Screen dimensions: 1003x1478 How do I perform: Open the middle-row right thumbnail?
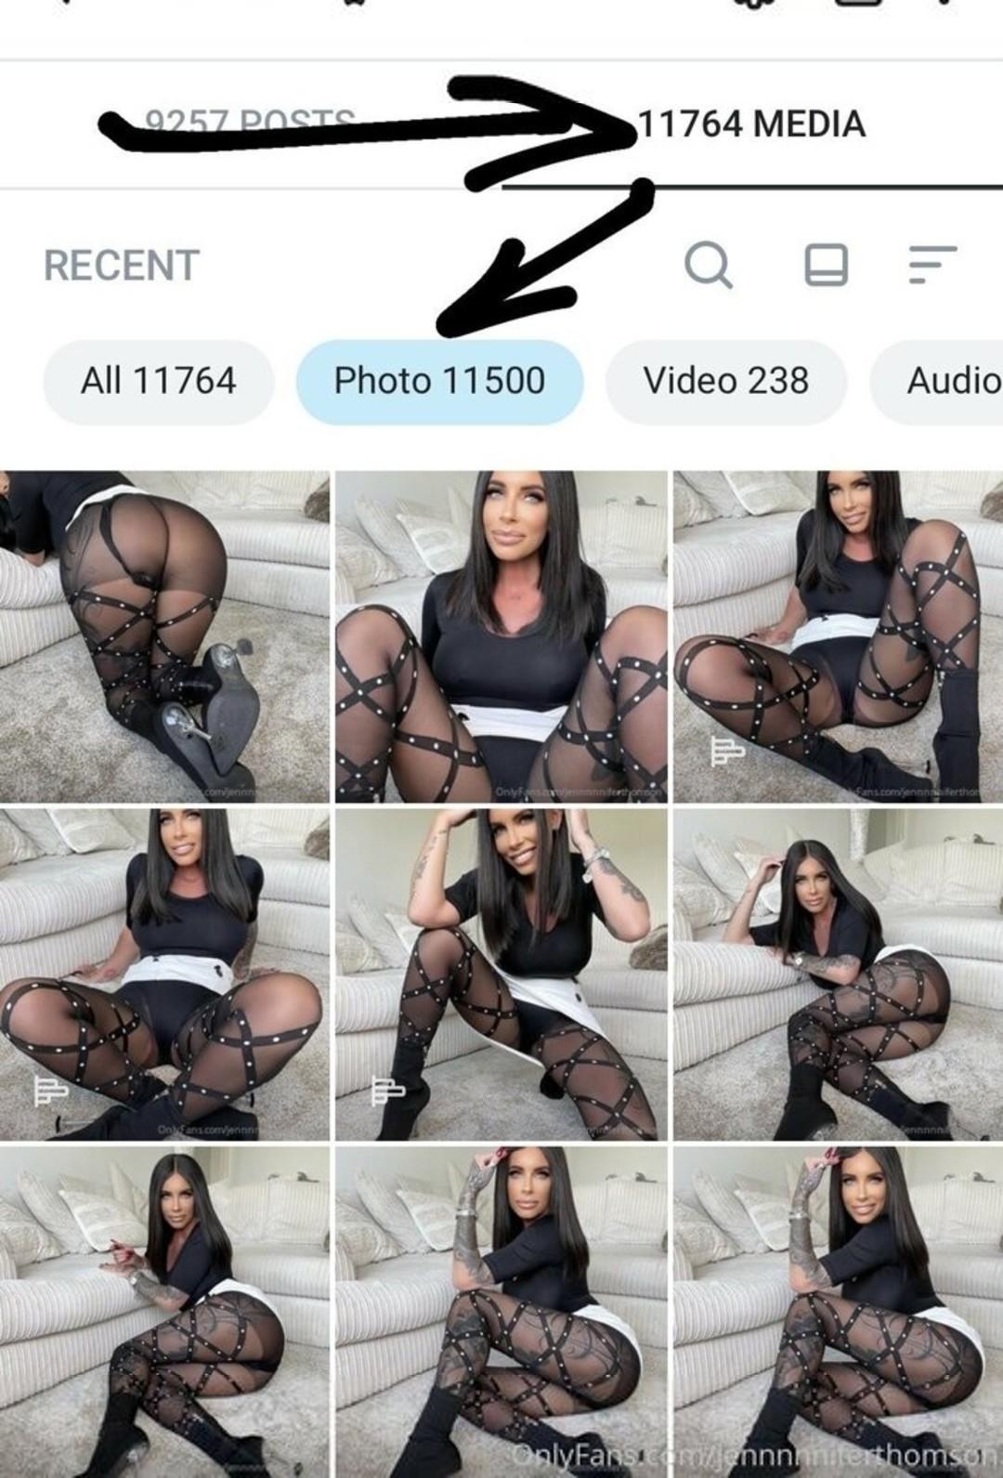(838, 974)
